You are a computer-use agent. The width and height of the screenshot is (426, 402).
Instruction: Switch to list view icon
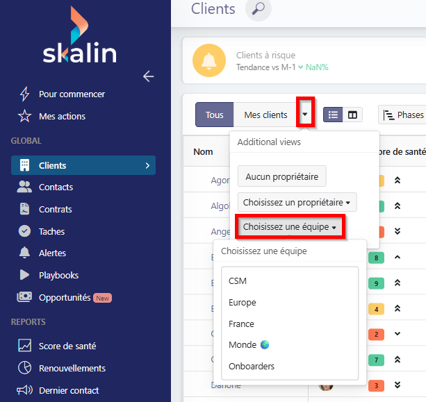334,115
